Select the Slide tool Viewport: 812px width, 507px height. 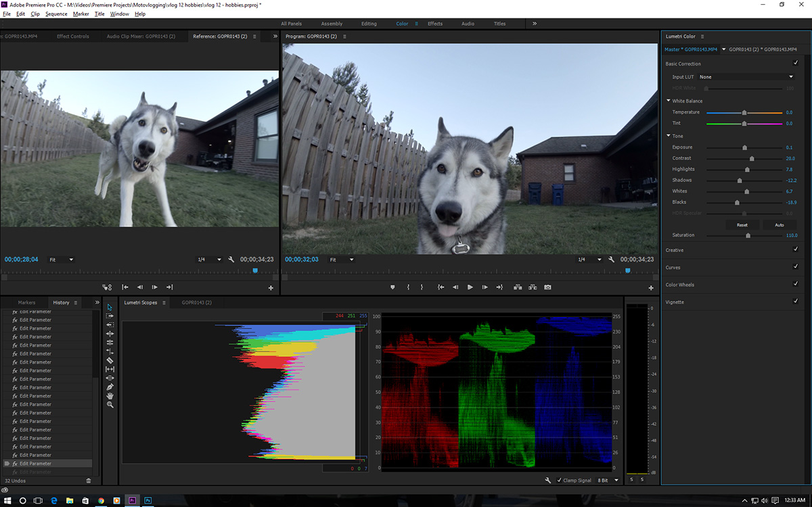(x=110, y=378)
